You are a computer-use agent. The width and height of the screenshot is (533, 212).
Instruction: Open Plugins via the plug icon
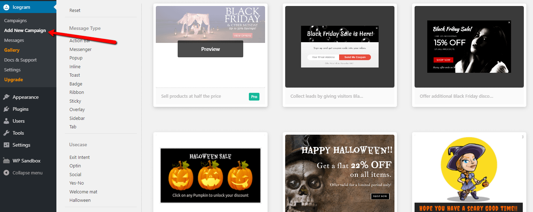[6, 109]
